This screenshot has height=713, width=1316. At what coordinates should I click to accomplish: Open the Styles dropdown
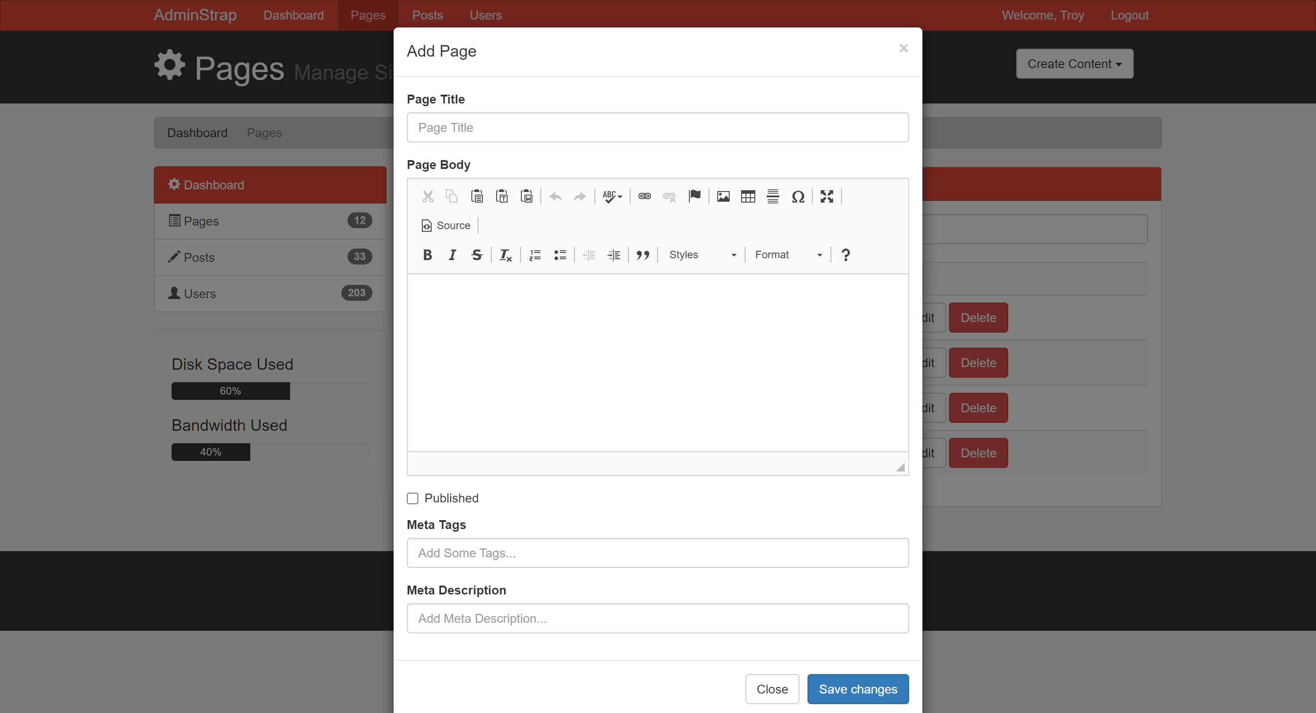[702, 254]
